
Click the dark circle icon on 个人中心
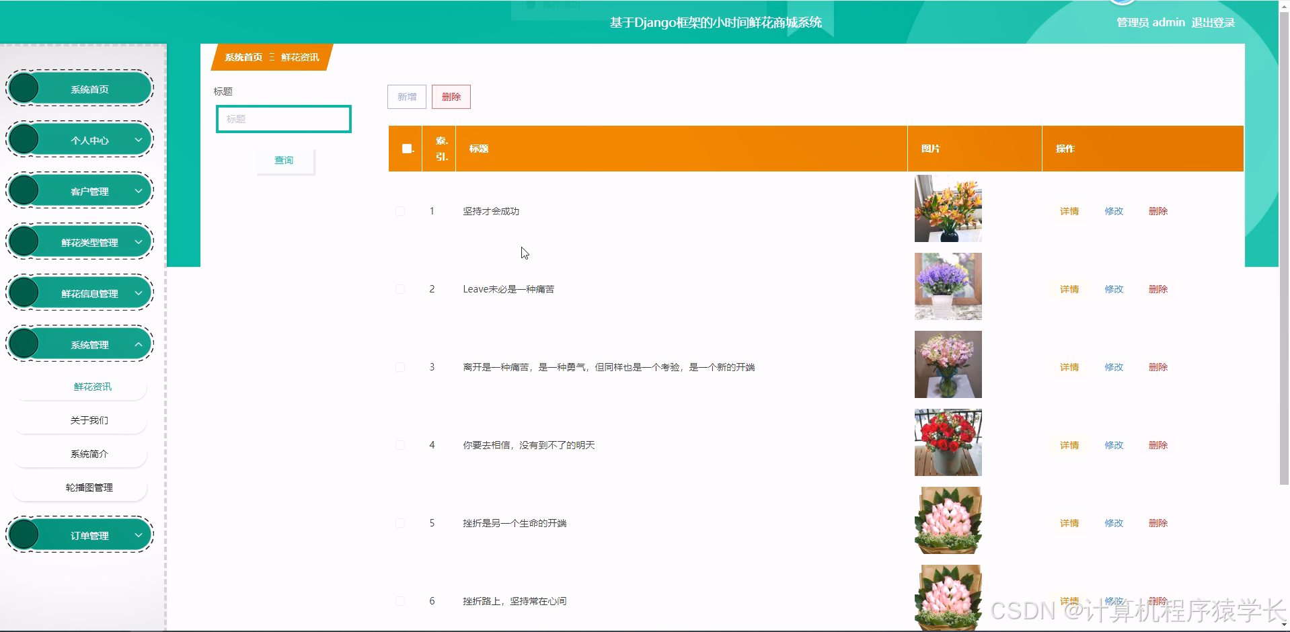[x=24, y=139]
